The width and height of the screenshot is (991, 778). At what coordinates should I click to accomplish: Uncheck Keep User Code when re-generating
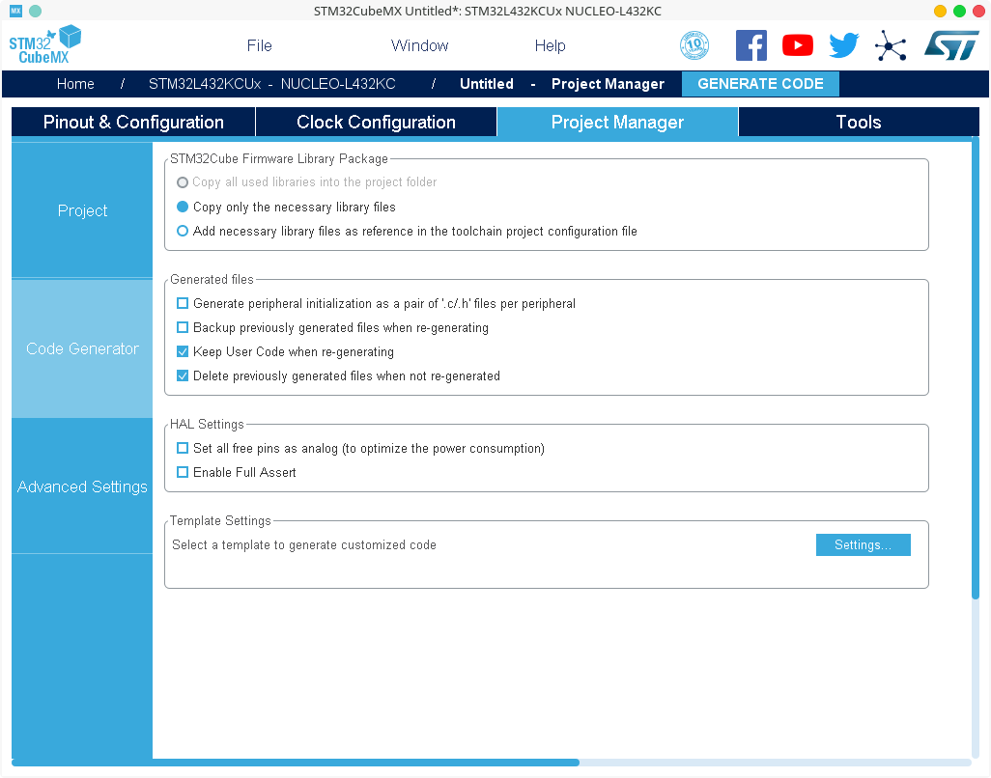click(x=183, y=351)
